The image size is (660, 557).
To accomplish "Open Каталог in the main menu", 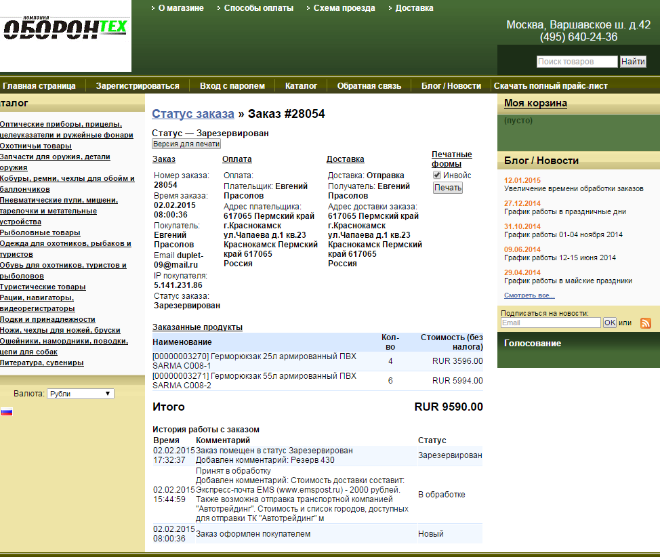I will 301,86.
